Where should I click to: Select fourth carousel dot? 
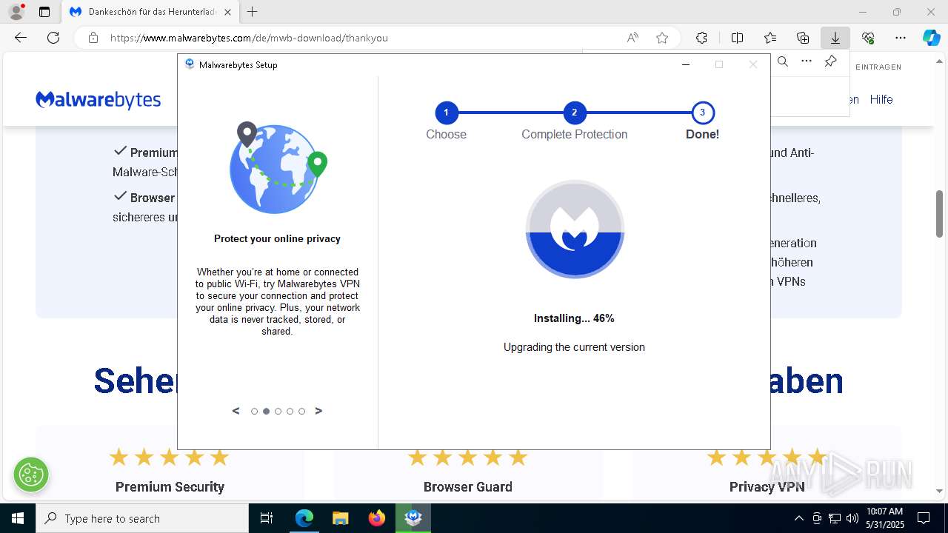click(290, 412)
